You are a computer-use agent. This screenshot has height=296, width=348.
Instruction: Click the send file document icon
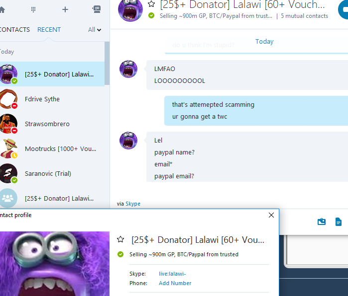[338, 222]
